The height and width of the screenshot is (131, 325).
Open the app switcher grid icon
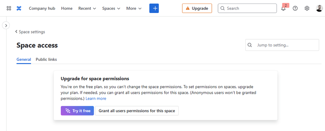9,8
